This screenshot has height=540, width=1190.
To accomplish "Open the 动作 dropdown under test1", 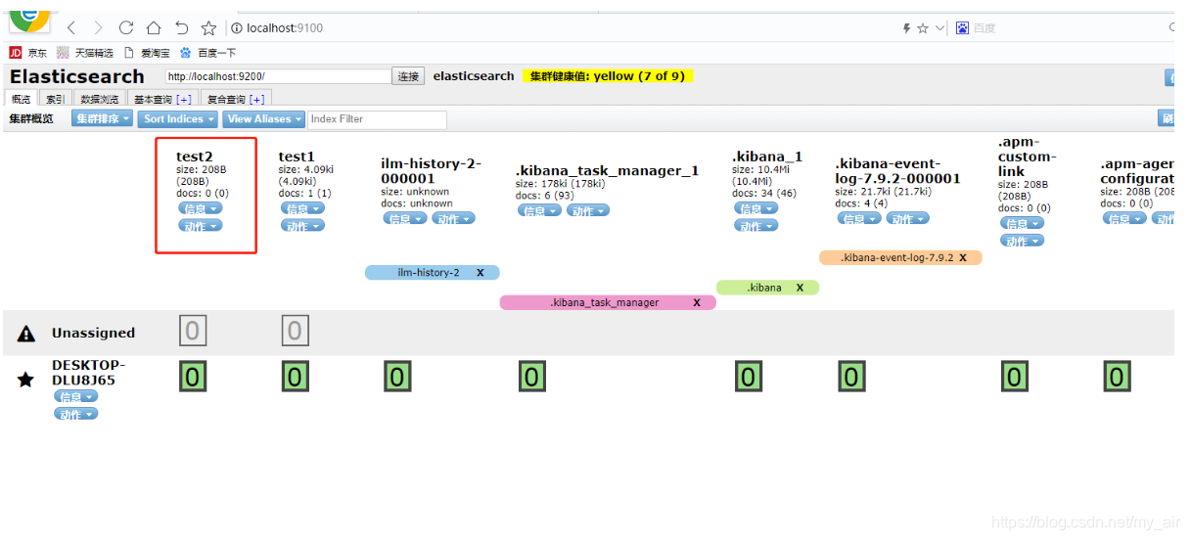I will [x=302, y=226].
